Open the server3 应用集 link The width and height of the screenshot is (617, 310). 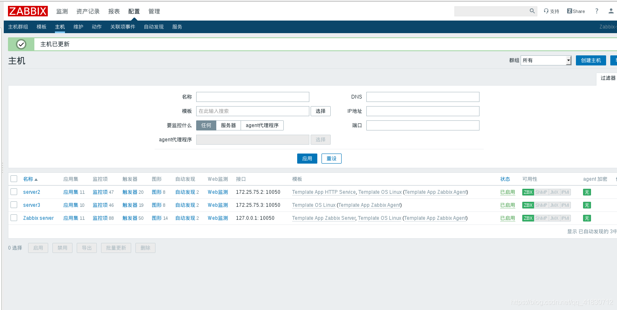pyautogui.click(x=71, y=205)
